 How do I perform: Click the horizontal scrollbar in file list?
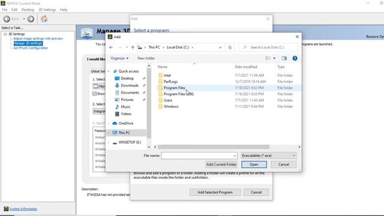pyautogui.click(x=214, y=147)
